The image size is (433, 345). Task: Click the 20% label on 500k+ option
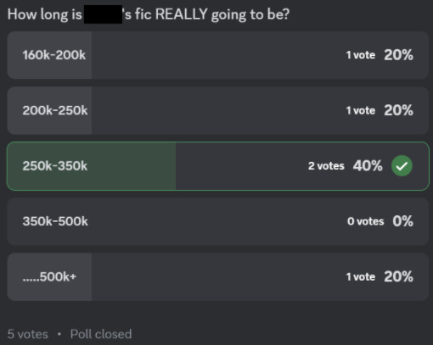[398, 276]
